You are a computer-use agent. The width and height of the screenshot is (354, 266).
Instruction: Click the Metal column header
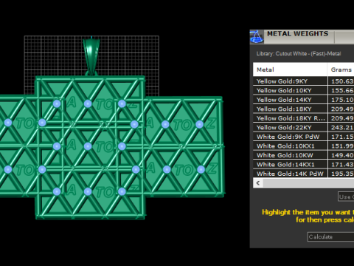pos(290,69)
